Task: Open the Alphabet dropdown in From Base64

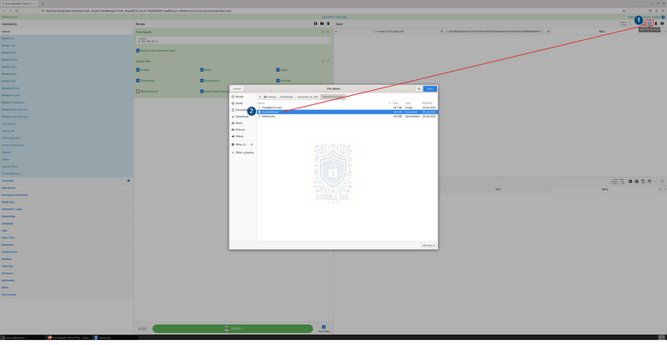Action: [x=233, y=40]
